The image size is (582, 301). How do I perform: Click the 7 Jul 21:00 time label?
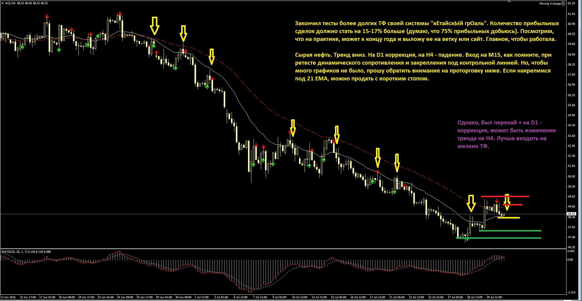(x=260, y=297)
